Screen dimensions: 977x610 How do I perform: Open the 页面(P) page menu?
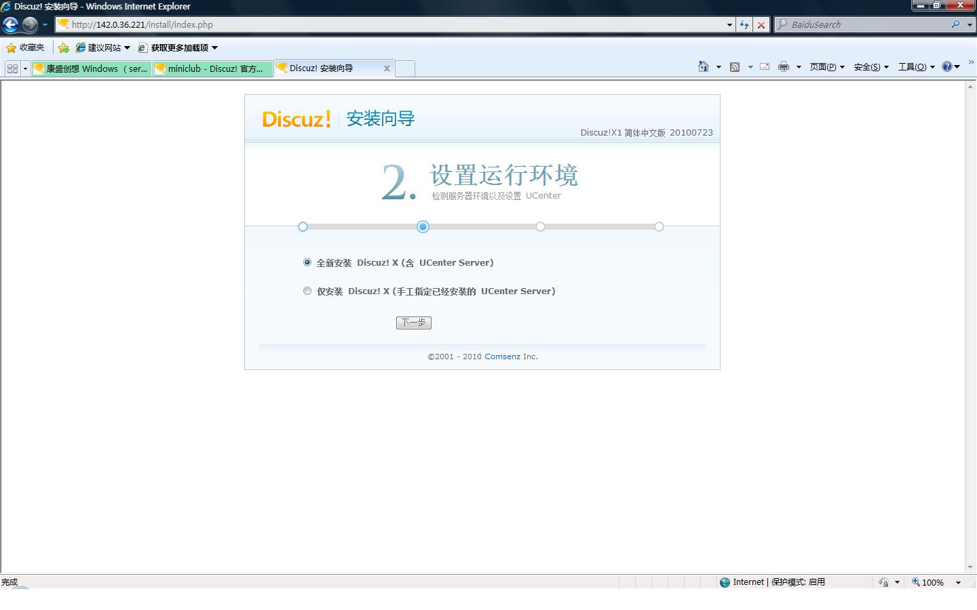point(827,66)
